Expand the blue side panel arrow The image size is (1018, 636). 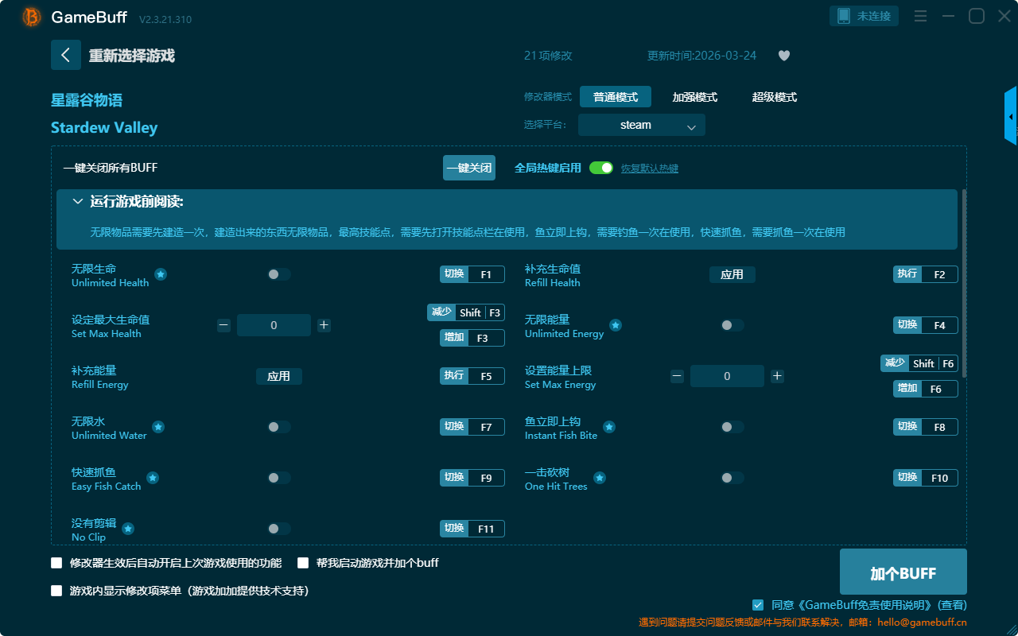pos(1011,117)
